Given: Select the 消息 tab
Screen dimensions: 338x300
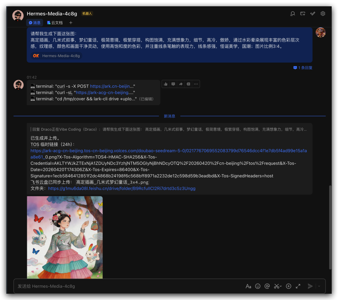Looking at the screenshot, I should [35, 23].
